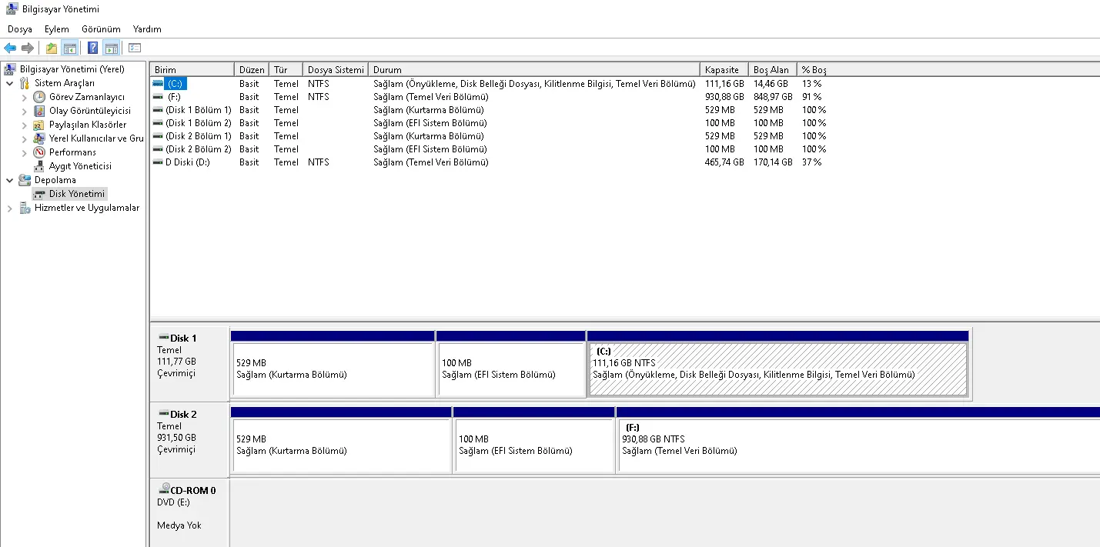Expand the Yerel Kullanıcılar ve Gruplar arrow
Image resolution: width=1100 pixels, height=547 pixels.
(x=25, y=138)
